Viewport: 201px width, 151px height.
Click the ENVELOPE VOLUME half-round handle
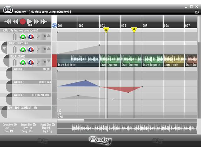(x=9, y=73)
